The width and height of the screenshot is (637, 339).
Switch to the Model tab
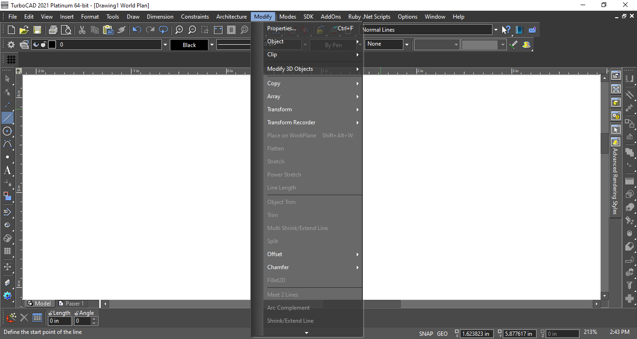pos(39,303)
